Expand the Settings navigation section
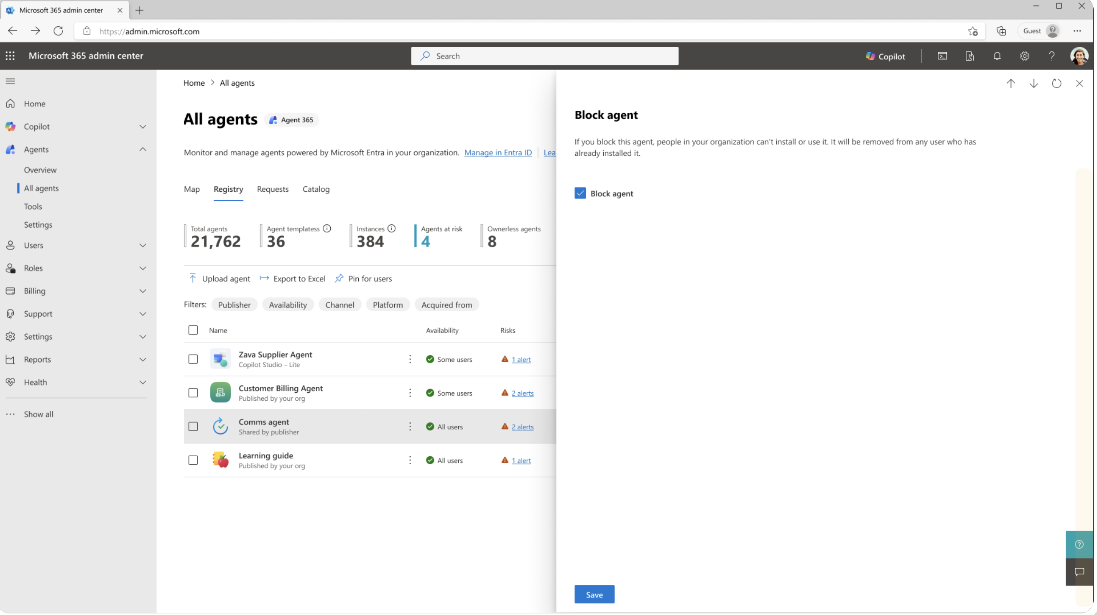This screenshot has width=1097, height=615. tap(143, 337)
